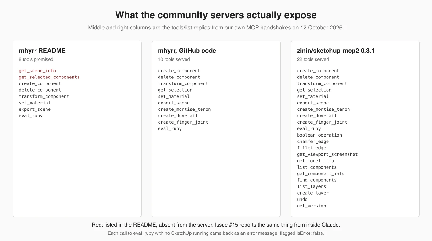Click "export_scene" in the zinin/sketchup-mcp2 card

313,103
